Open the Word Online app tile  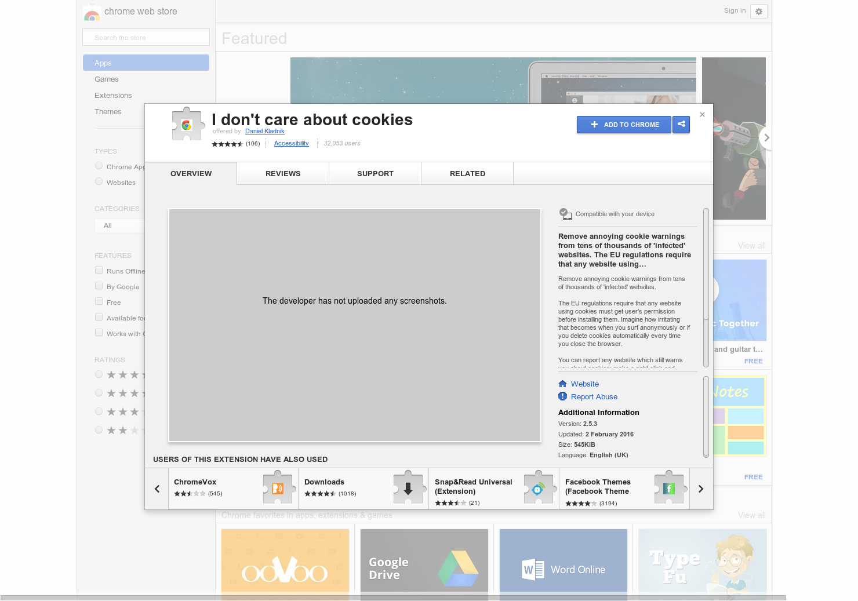[x=563, y=564]
